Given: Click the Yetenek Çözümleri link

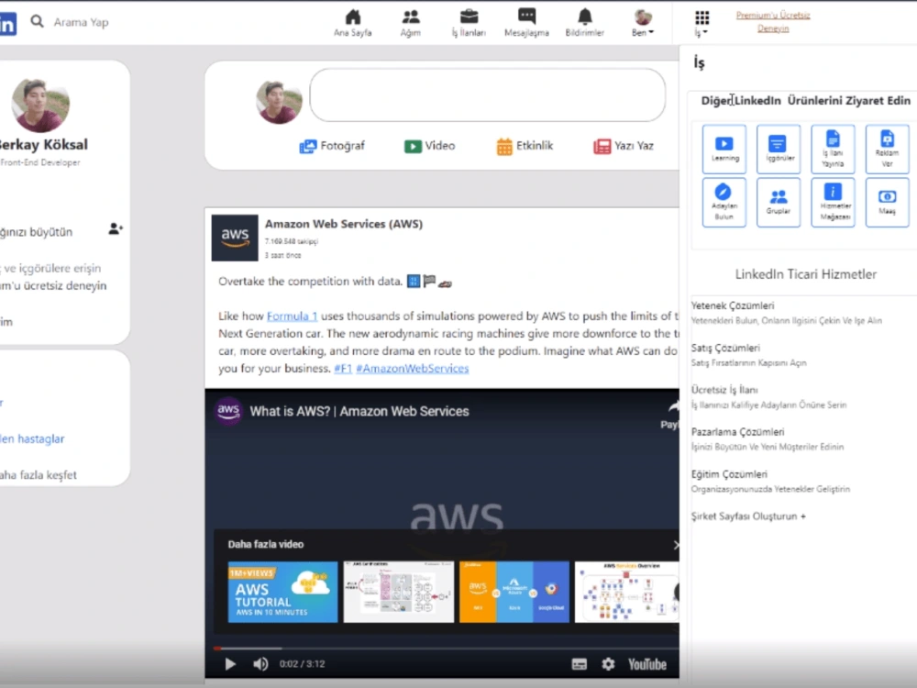Looking at the screenshot, I should [x=732, y=305].
